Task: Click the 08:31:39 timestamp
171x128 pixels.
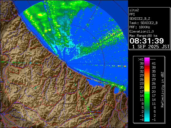Action: pos(146,41)
